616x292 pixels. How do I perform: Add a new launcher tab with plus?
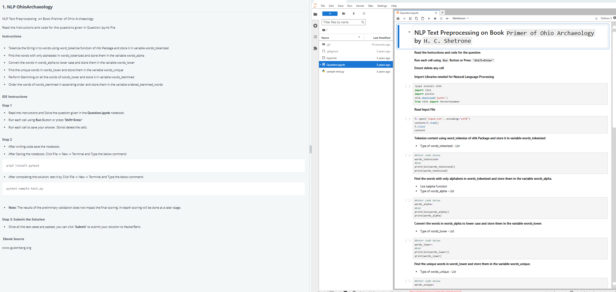click(x=443, y=12)
